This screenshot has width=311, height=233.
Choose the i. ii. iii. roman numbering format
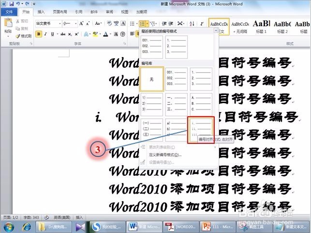[x=201, y=130]
